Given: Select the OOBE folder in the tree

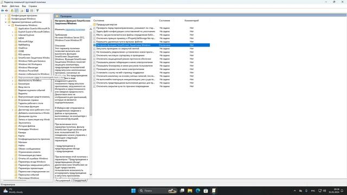Looking at the screenshot, I should [21, 51].
